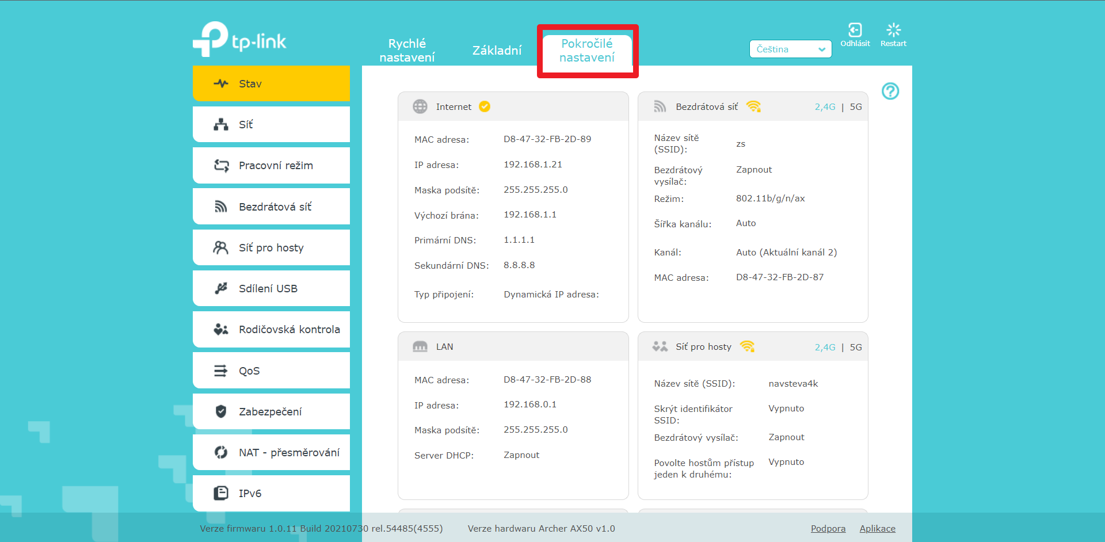The height and width of the screenshot is (542, 1105).
Task: Click the Odhlásit logout icon
Action: [855, 30]
